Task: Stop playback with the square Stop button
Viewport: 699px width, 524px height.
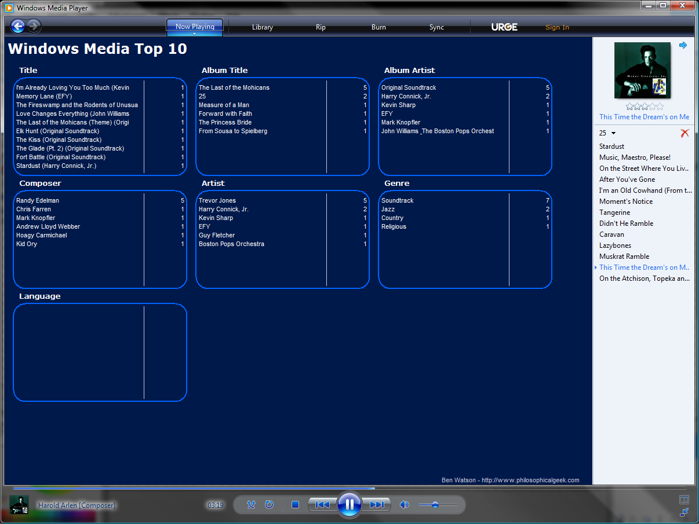Action: tap(295, 505)
